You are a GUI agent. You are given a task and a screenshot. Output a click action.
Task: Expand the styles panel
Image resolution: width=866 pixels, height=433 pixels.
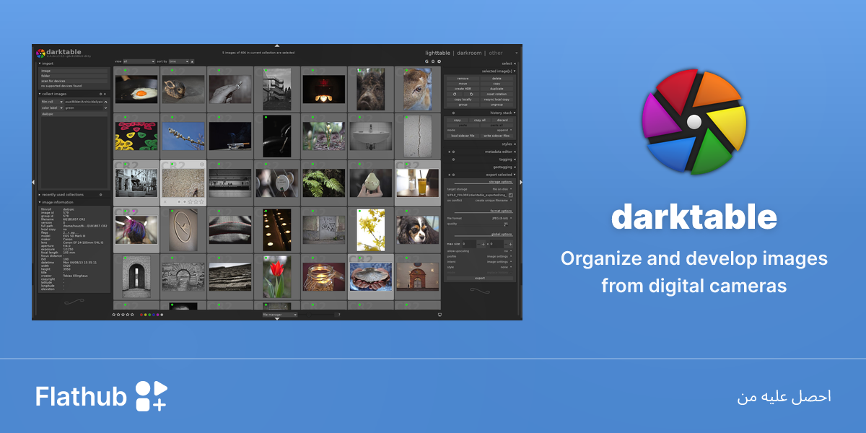pos(507,144)
